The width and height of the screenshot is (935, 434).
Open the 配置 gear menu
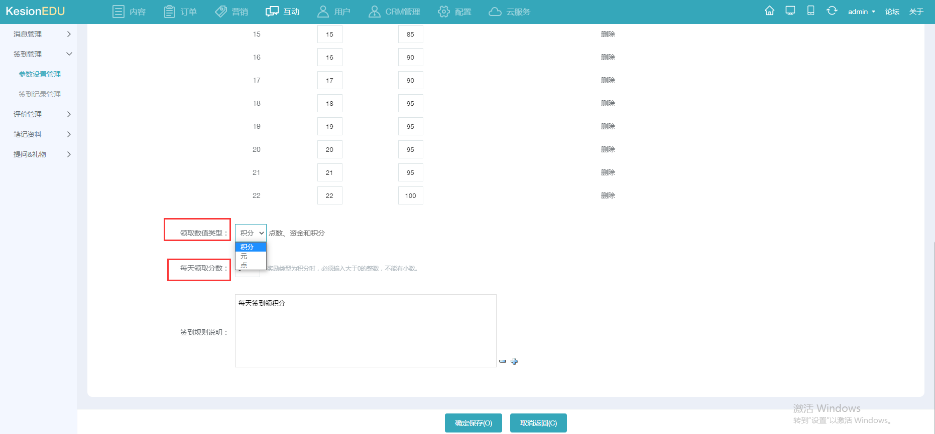click(x=454, y=12)
